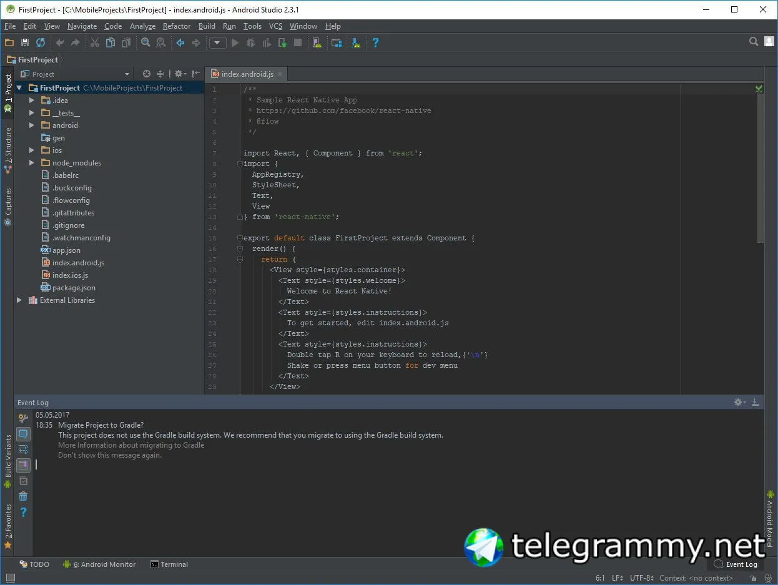Click 'Don't show this message again' link

[x=110, y=455]
